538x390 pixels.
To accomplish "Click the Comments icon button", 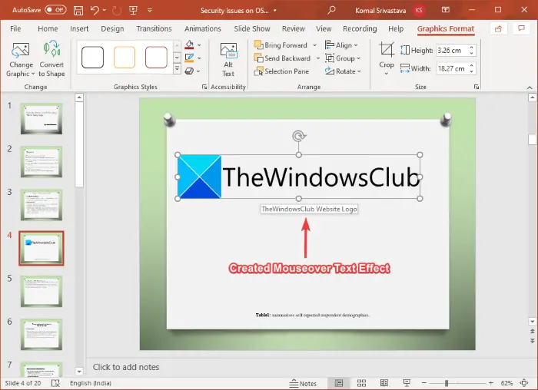I will tap(521, 28).
